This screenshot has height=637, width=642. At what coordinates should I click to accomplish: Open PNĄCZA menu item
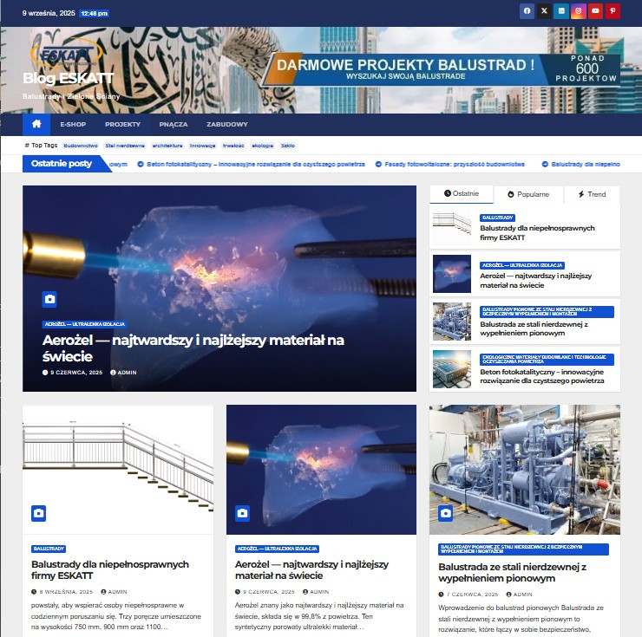point(174,125)
